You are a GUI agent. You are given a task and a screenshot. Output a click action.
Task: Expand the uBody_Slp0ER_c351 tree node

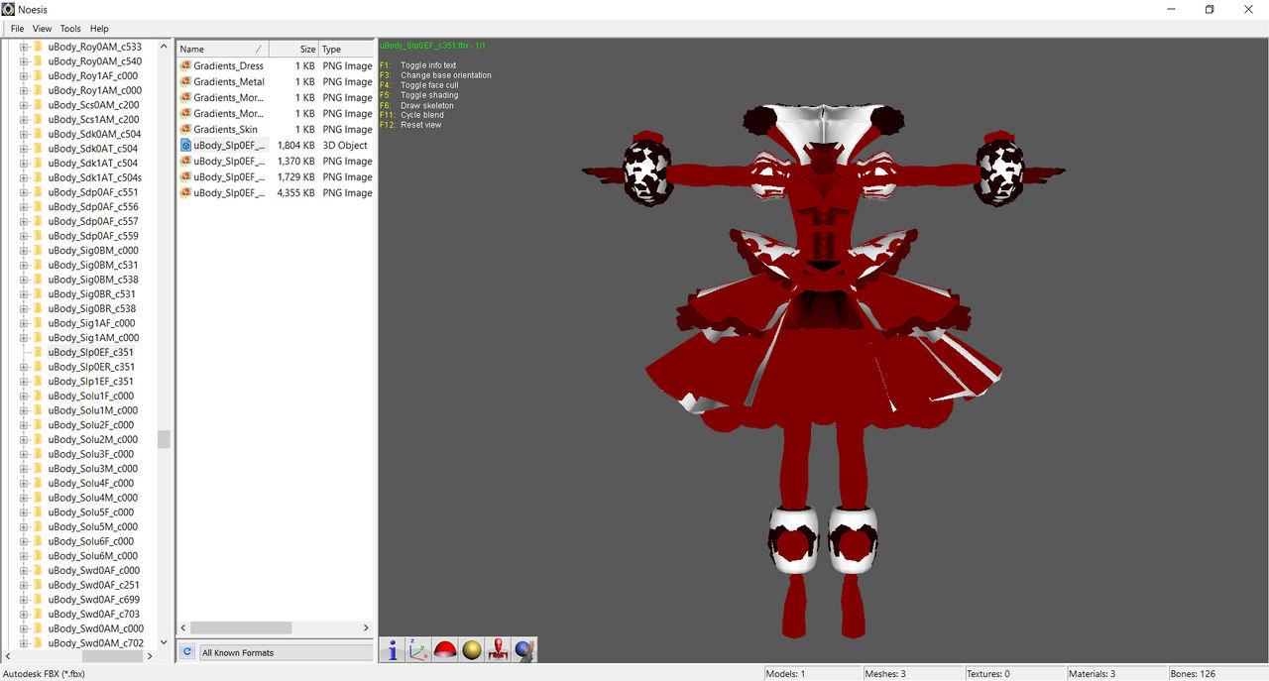(23, 367)
